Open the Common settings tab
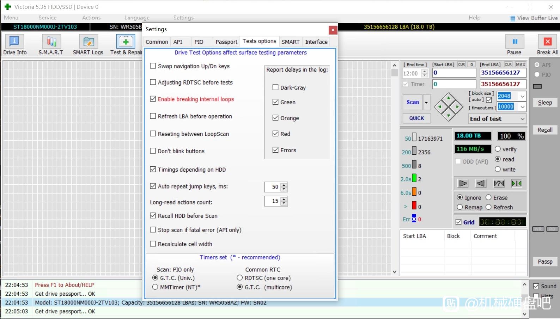The image size is (560, 319). tap(157, 42)
